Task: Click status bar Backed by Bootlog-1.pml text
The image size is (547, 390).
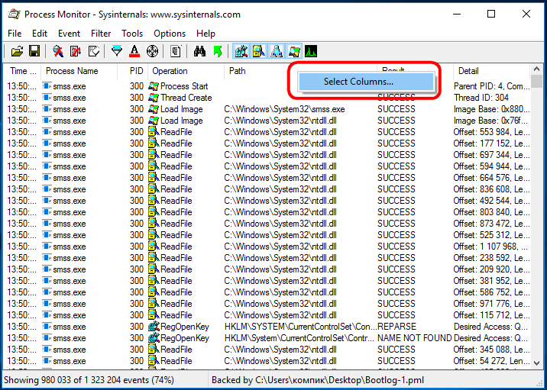Action: (318, 380)
